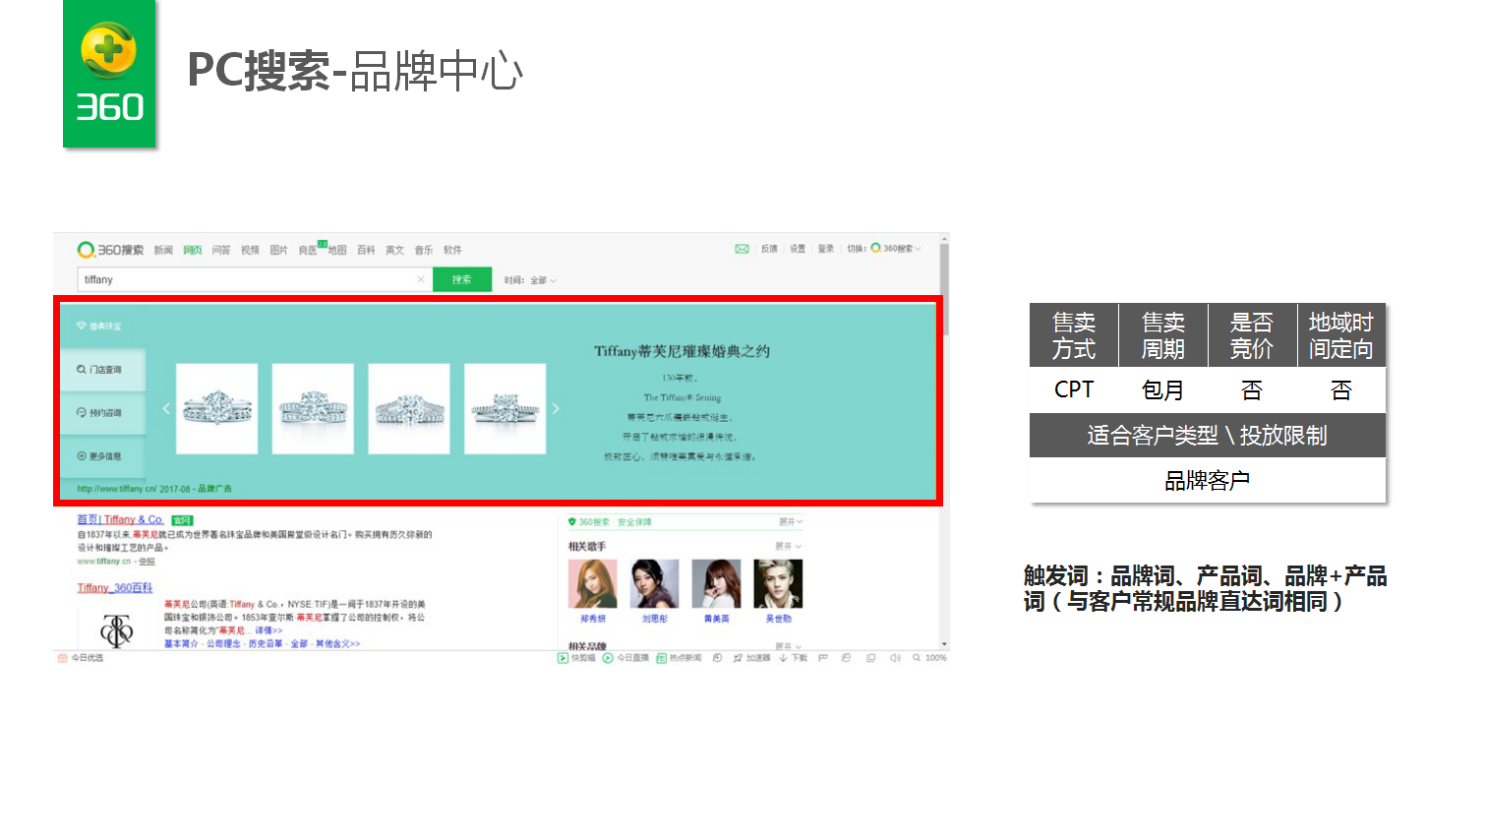Viewport: 1485px width, 835px height.
Task: Expand the 相关品牌 section with 展开
Action: point(788,646)
